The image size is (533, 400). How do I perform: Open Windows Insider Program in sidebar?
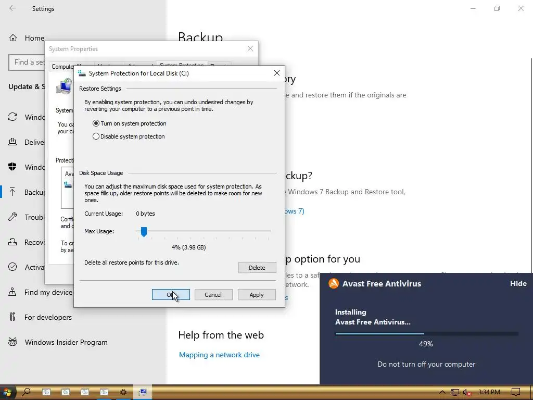(x=66, y=342)
